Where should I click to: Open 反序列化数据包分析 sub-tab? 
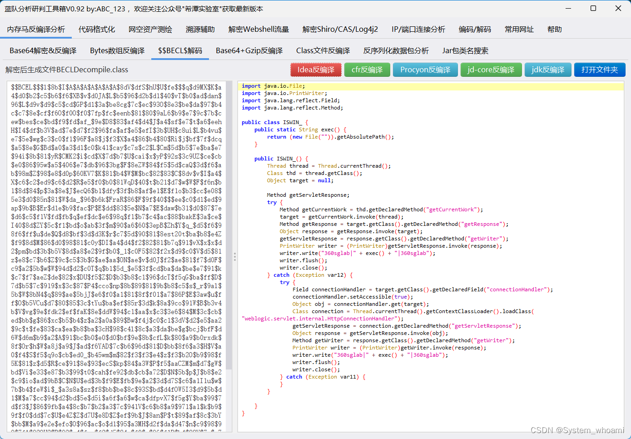point(396,50)
